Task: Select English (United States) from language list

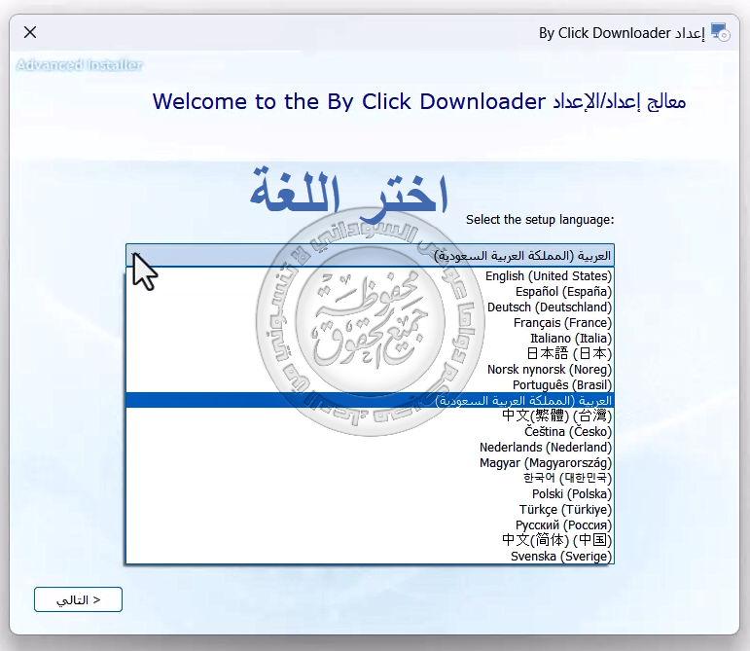Action: (549, 276)
